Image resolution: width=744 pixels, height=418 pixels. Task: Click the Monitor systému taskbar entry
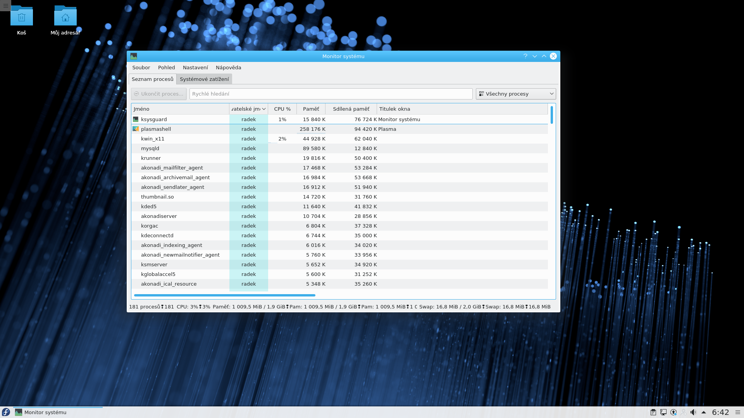coord(45,412)
